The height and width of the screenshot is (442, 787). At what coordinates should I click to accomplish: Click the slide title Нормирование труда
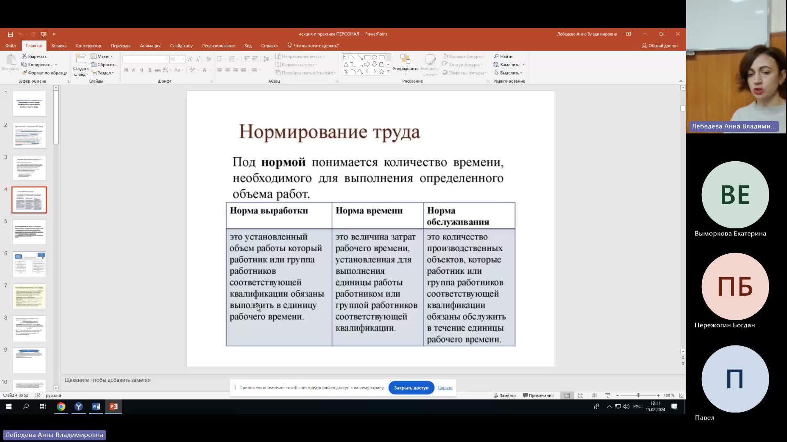[330, 132]
